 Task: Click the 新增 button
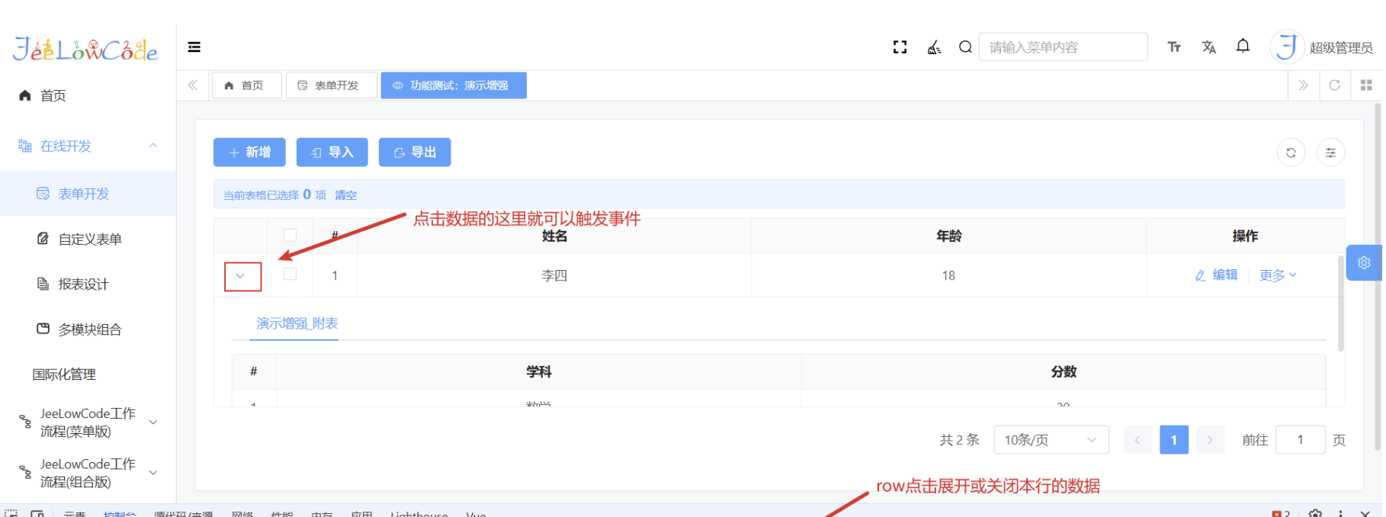point(249,153)
